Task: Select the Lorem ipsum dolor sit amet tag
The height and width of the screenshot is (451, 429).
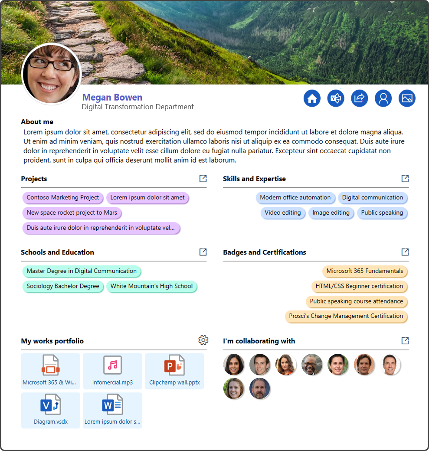Action: [147, 198]
